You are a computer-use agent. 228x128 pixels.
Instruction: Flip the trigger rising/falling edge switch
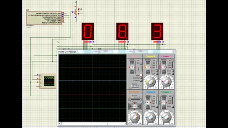(x=141, y=69)
